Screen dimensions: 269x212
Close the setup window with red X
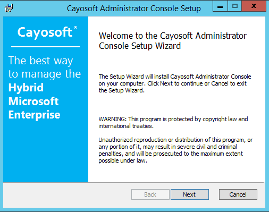point(254,6)
